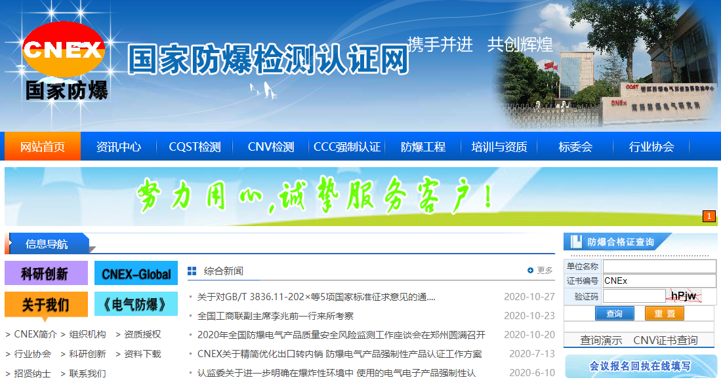The height and width of the screenshot is (386, 721).
Task: Click the 防爆合格证查询 panel header
Action: [x=621, y=242]
